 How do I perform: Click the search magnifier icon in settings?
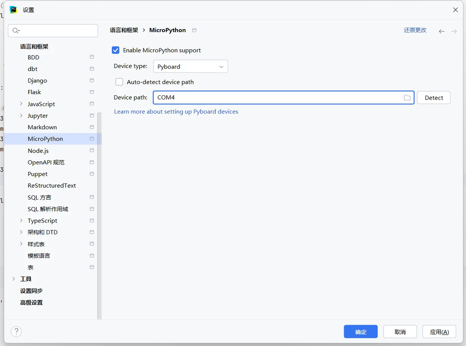[x=16, y=31]
